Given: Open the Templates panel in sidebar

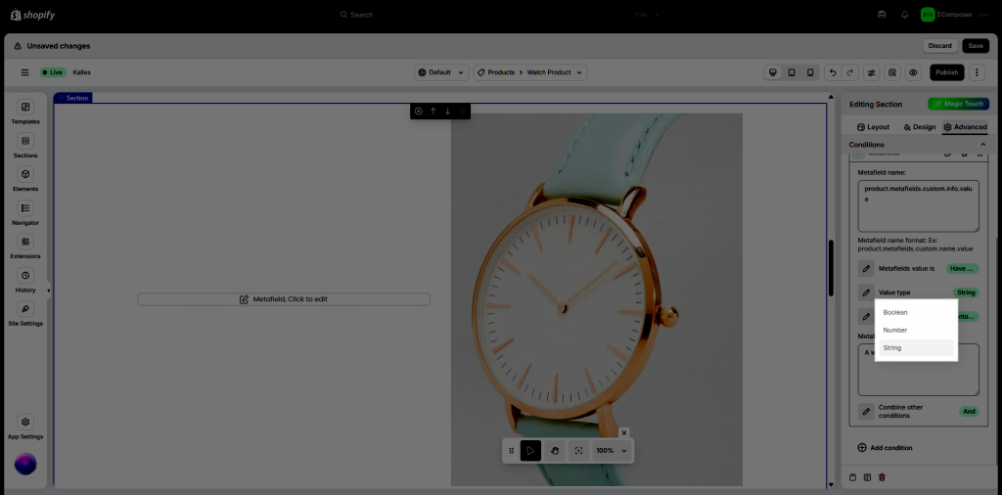Looking at the screenshot, I should click(x=25, y=112).
